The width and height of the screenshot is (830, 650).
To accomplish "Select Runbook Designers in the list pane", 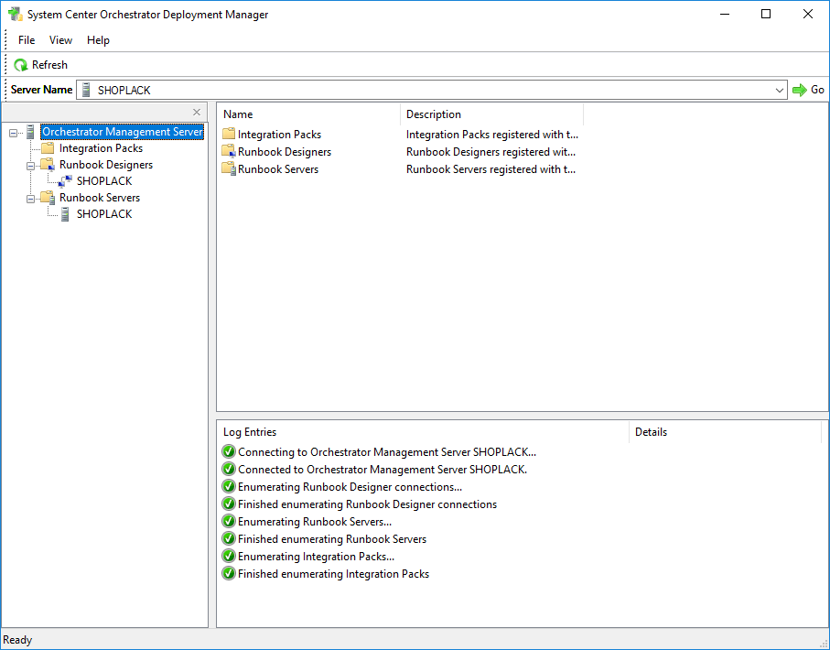I will 285,152.
